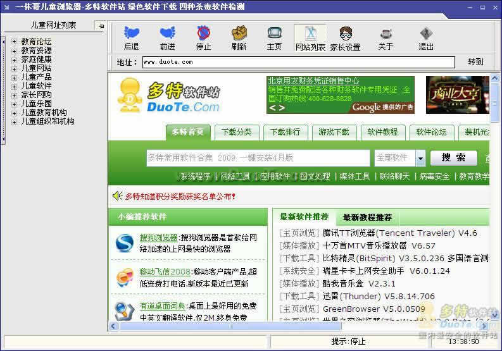The height and width of the screenshot is (351, 502).
Task: Open the 下载排行 tab
Action: point(286,132)
